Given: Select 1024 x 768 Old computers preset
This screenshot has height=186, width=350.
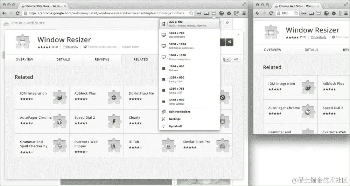Looking at the screenshot, I should tap(189, 35).
